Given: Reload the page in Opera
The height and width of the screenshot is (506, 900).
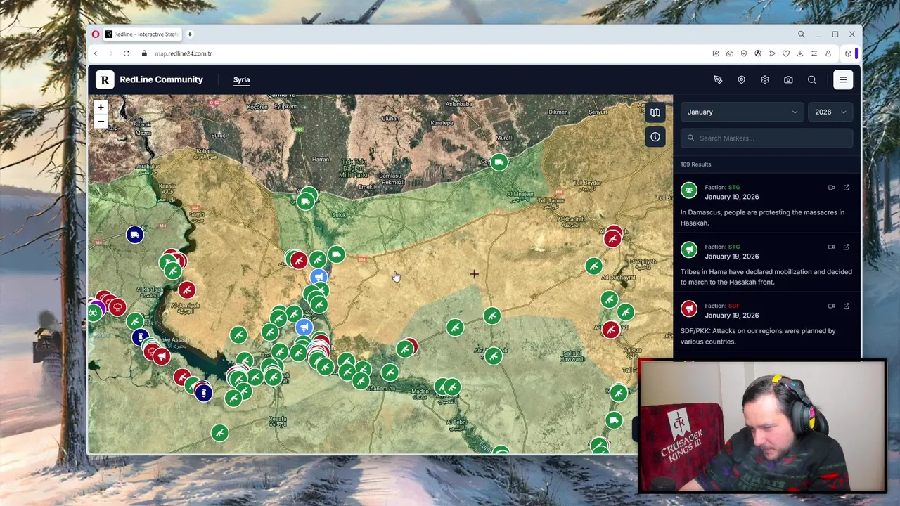Looking at the screenshot, I should (x=127, y=53).
